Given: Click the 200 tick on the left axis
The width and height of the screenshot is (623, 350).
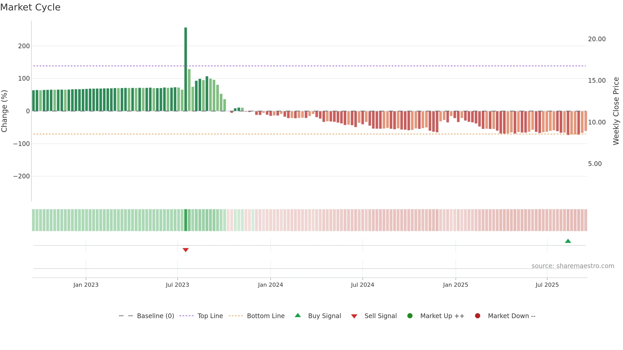Looking at the screenshot, I should point(24,46).
